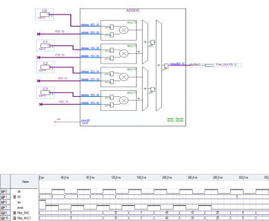Click the 320.0 ns time marker
This screenshot has height=221, width=269.
244,177
